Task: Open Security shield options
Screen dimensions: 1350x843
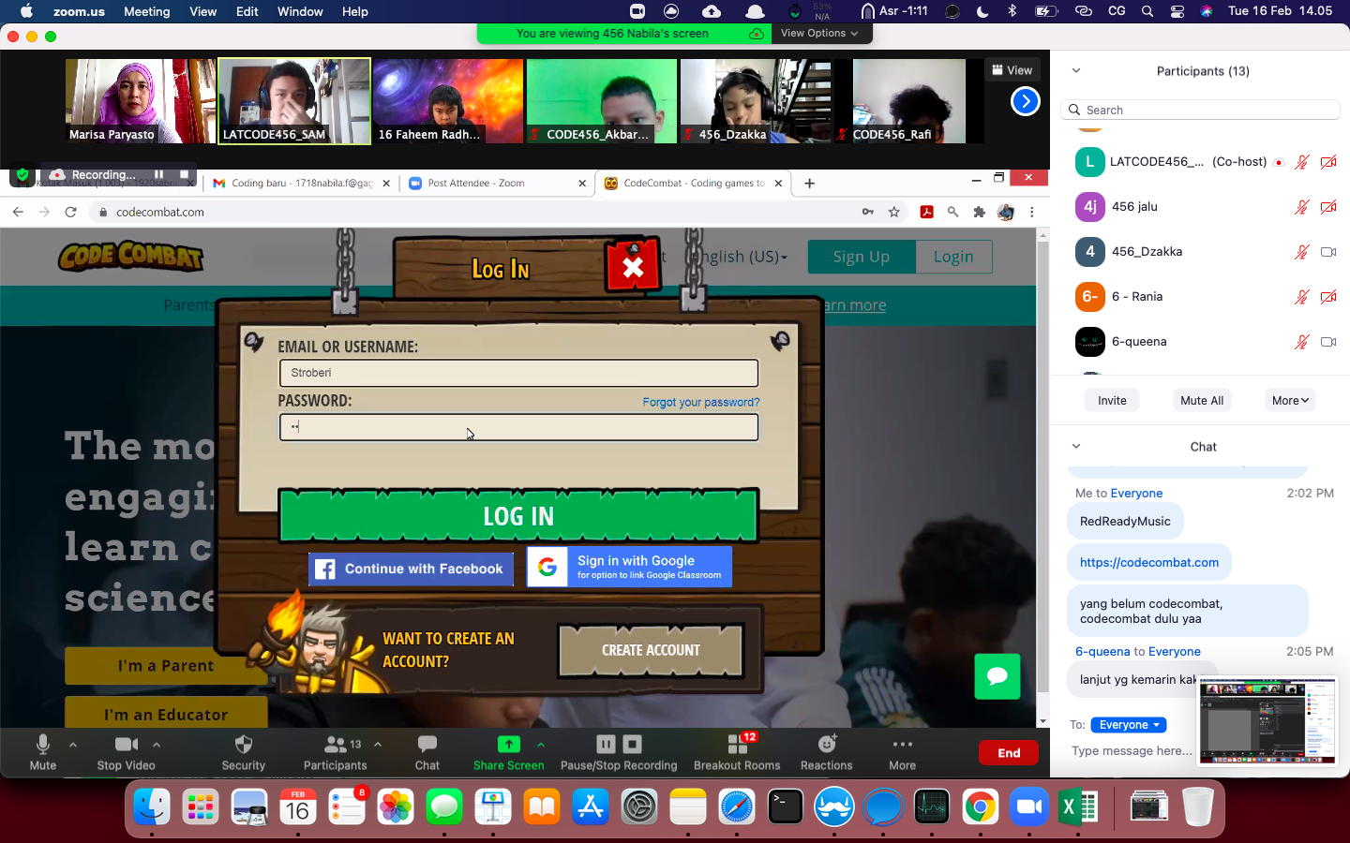Action: [244, 752]
